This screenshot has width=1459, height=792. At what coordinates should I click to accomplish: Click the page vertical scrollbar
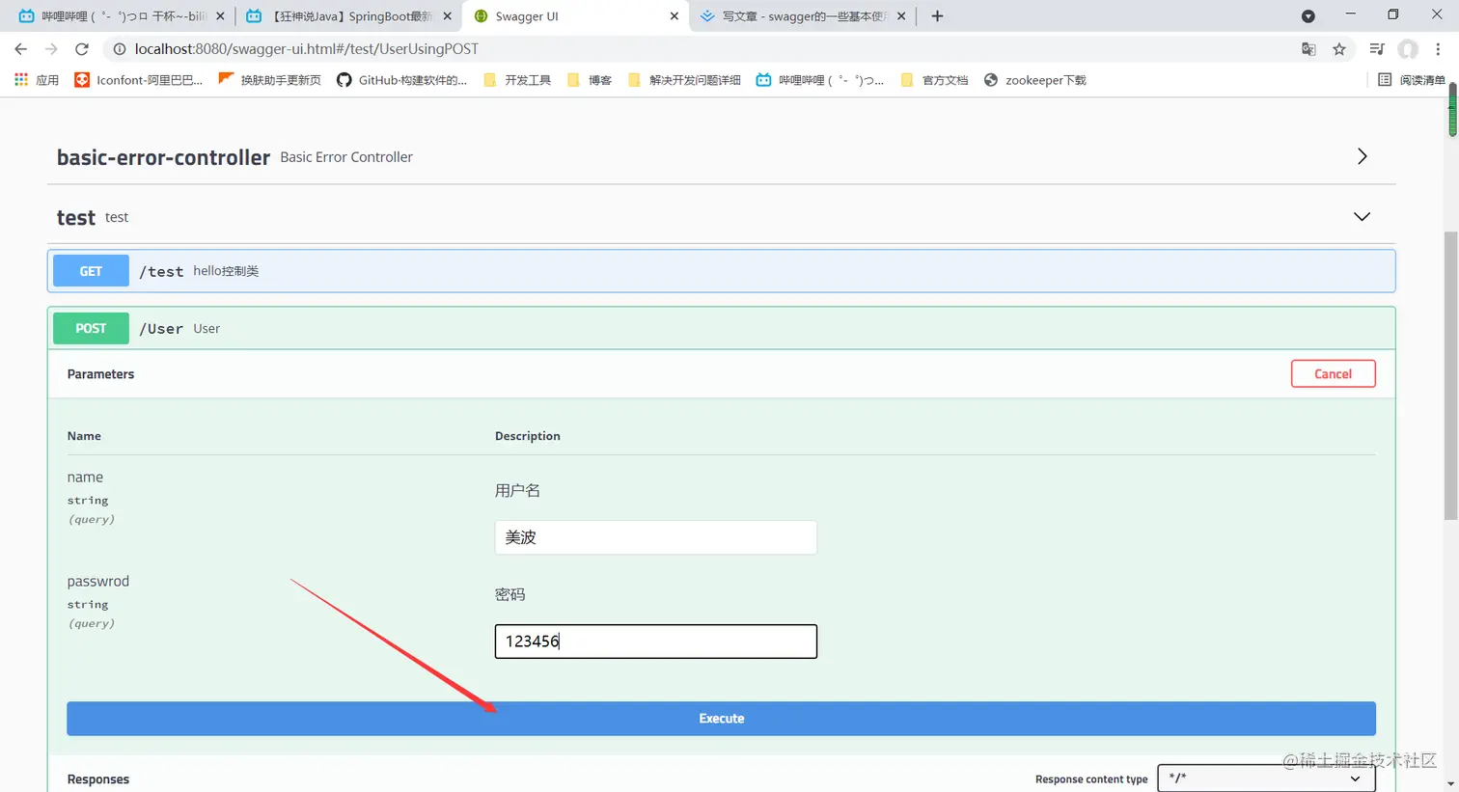pyautogui.click(x=1451, y=376)
